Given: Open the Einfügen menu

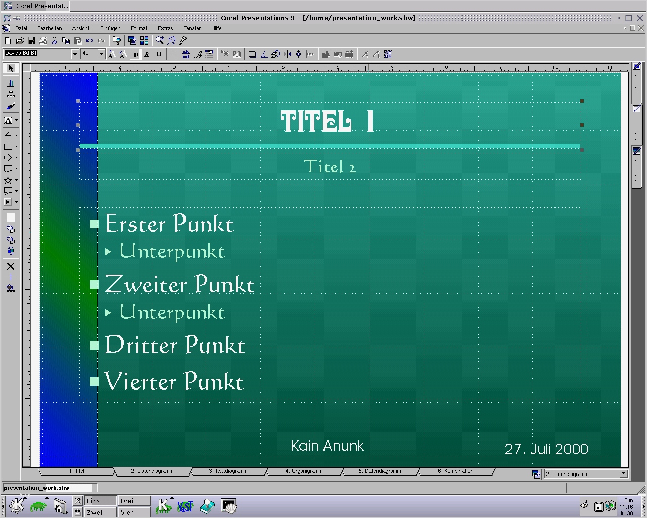Looking at the screenshot, I should coord(110,29).
